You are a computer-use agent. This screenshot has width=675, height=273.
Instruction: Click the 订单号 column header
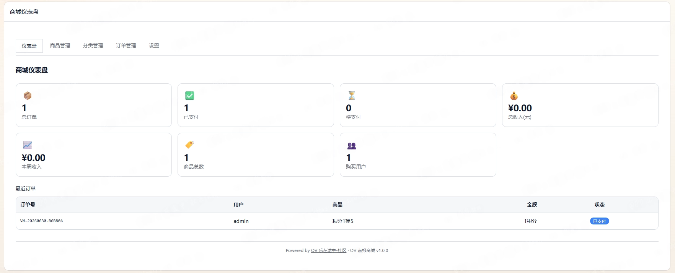coord(28,205)
